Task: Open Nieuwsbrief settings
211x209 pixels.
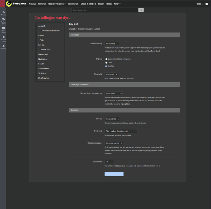Action: 43,54
